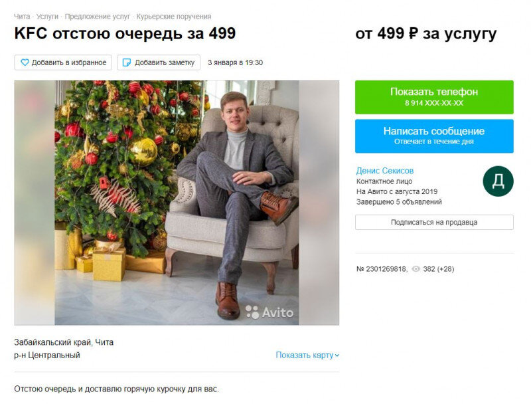Expand the map via chevron arrow

point(337,355)
